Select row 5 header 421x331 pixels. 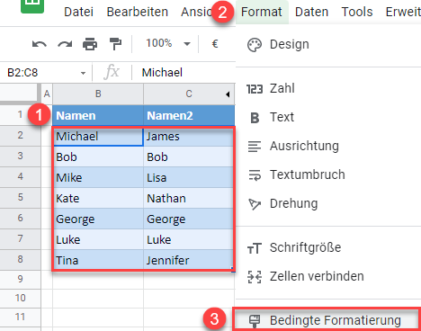click(20, 197)
